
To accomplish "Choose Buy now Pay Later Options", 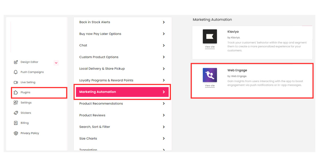I will click(x=100, y=34).
